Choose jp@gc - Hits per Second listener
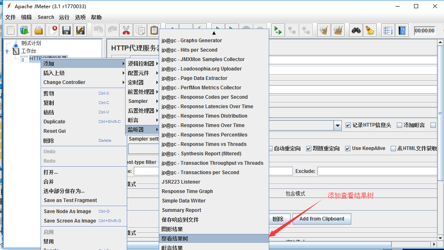This screenshot has height=250, width=444. (214, 50)
